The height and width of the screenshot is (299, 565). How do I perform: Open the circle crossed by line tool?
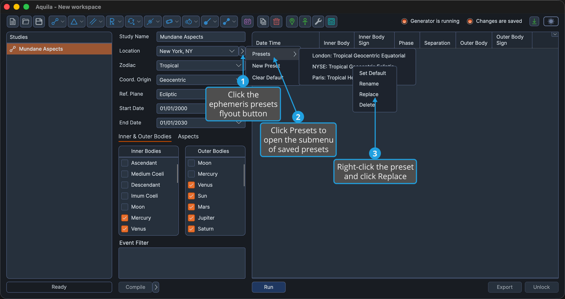click(153, 22)
